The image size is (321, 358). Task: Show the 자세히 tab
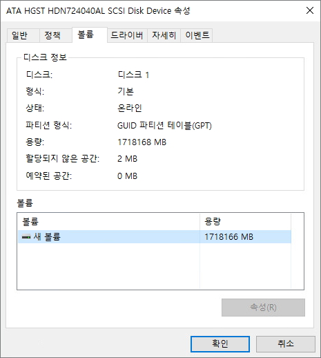[x=164, y=35]
